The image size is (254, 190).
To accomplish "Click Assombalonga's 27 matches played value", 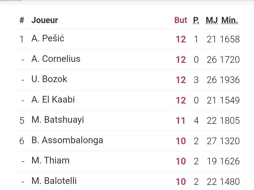I will click(212, 141).
